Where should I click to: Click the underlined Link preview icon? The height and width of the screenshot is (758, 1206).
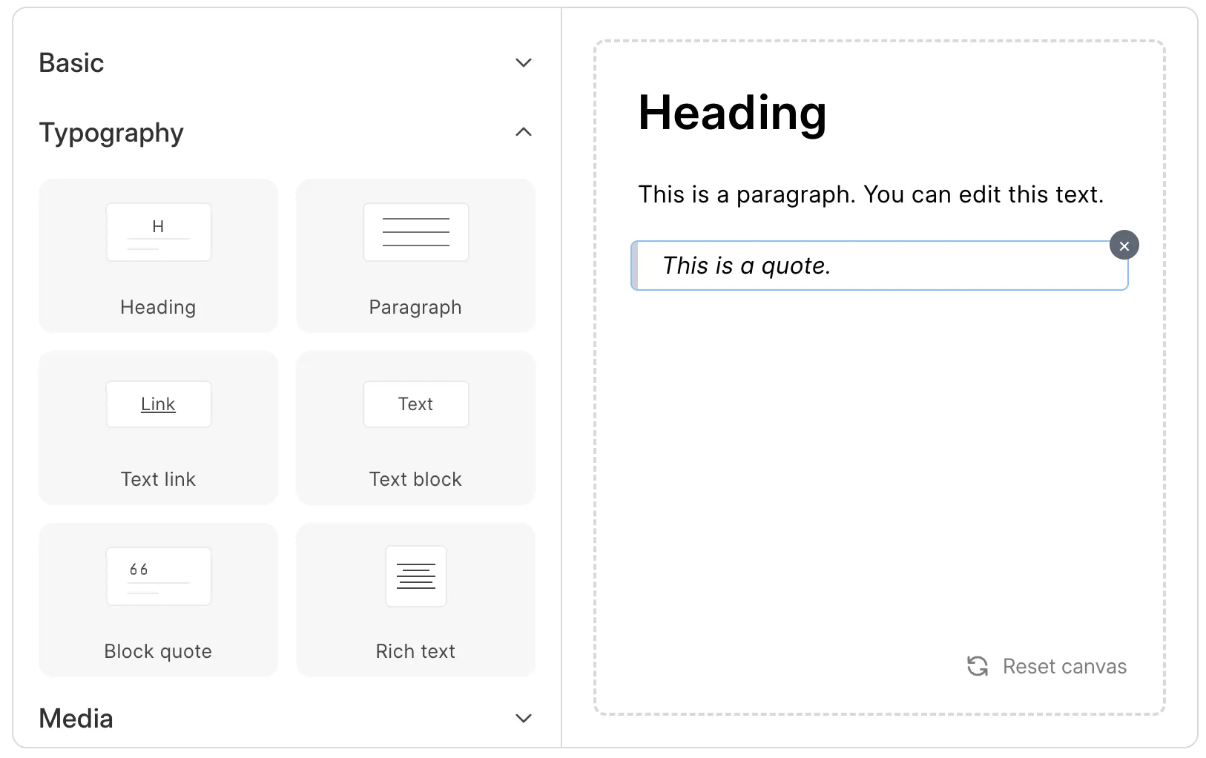(x=158, y=404)
